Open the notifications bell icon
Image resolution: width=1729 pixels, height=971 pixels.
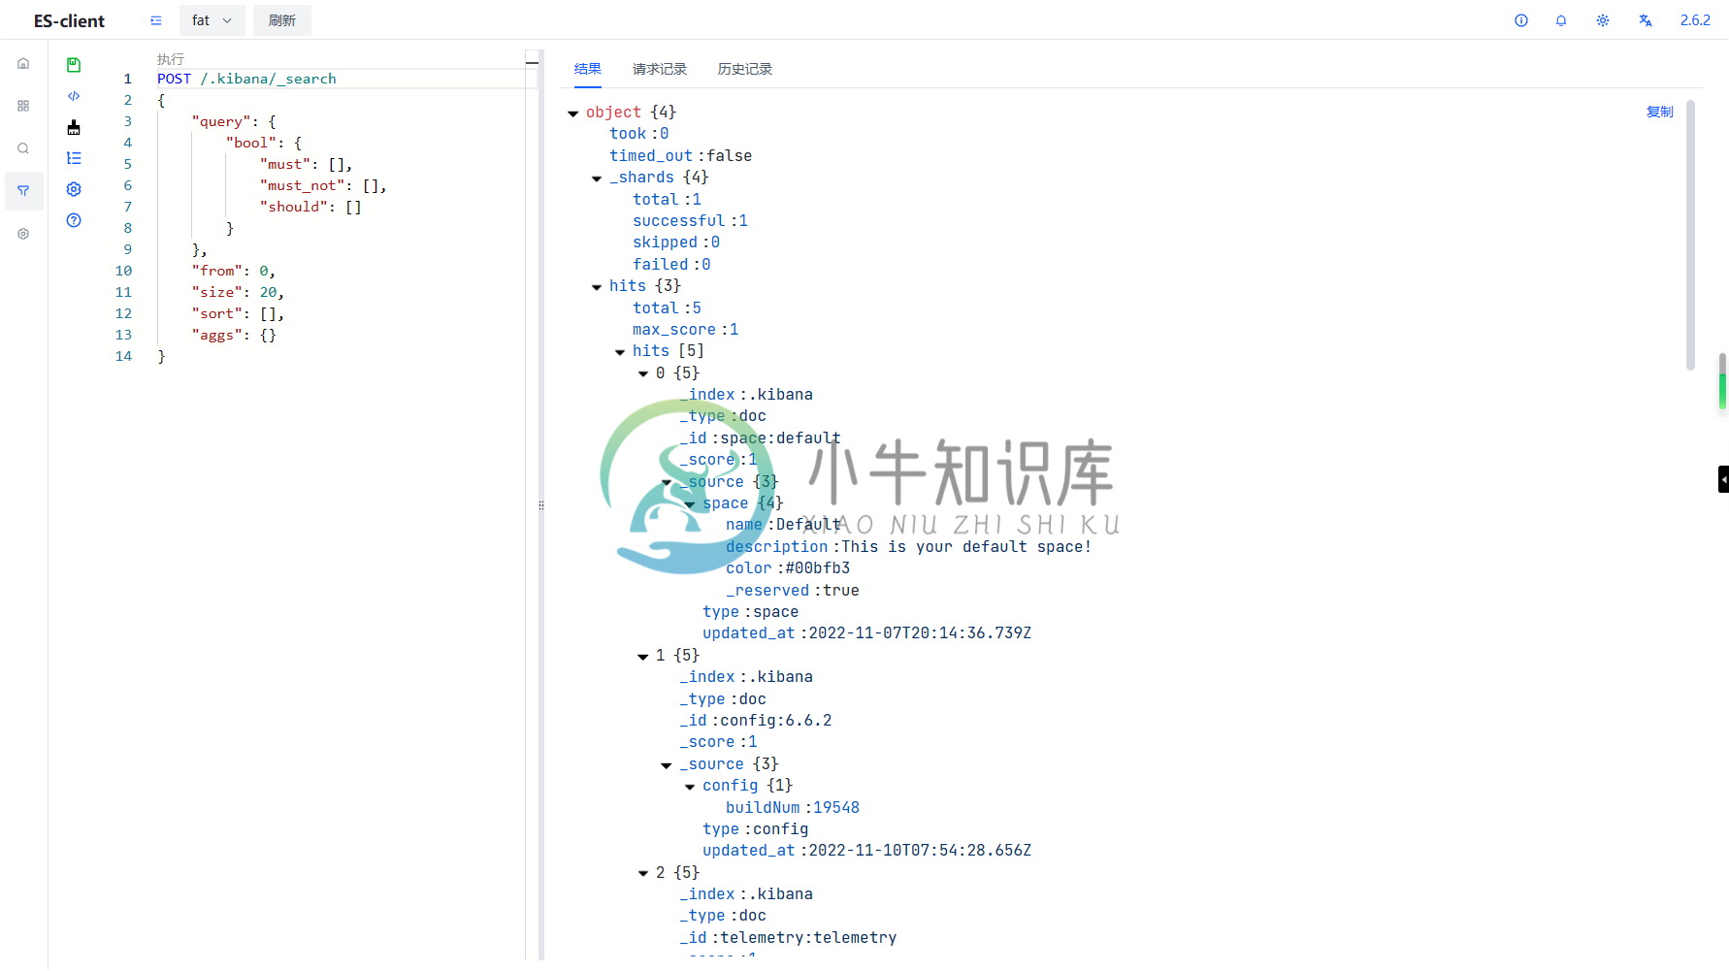tap(1561, 20)
